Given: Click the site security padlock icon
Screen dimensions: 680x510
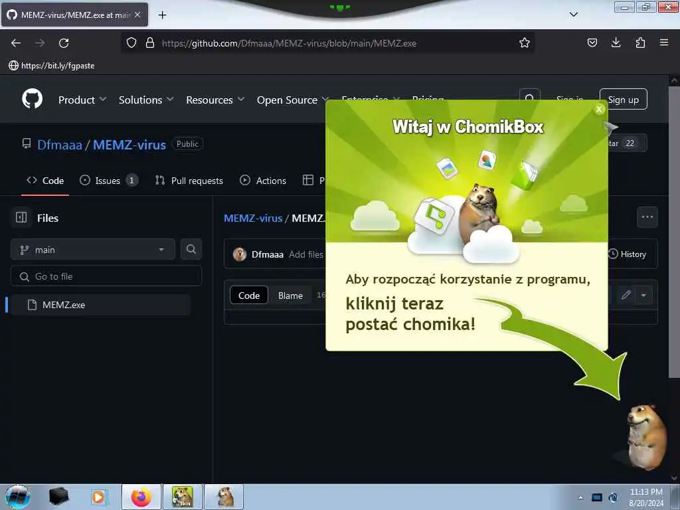Looking at the screenshot, I should tap(150, 43).
